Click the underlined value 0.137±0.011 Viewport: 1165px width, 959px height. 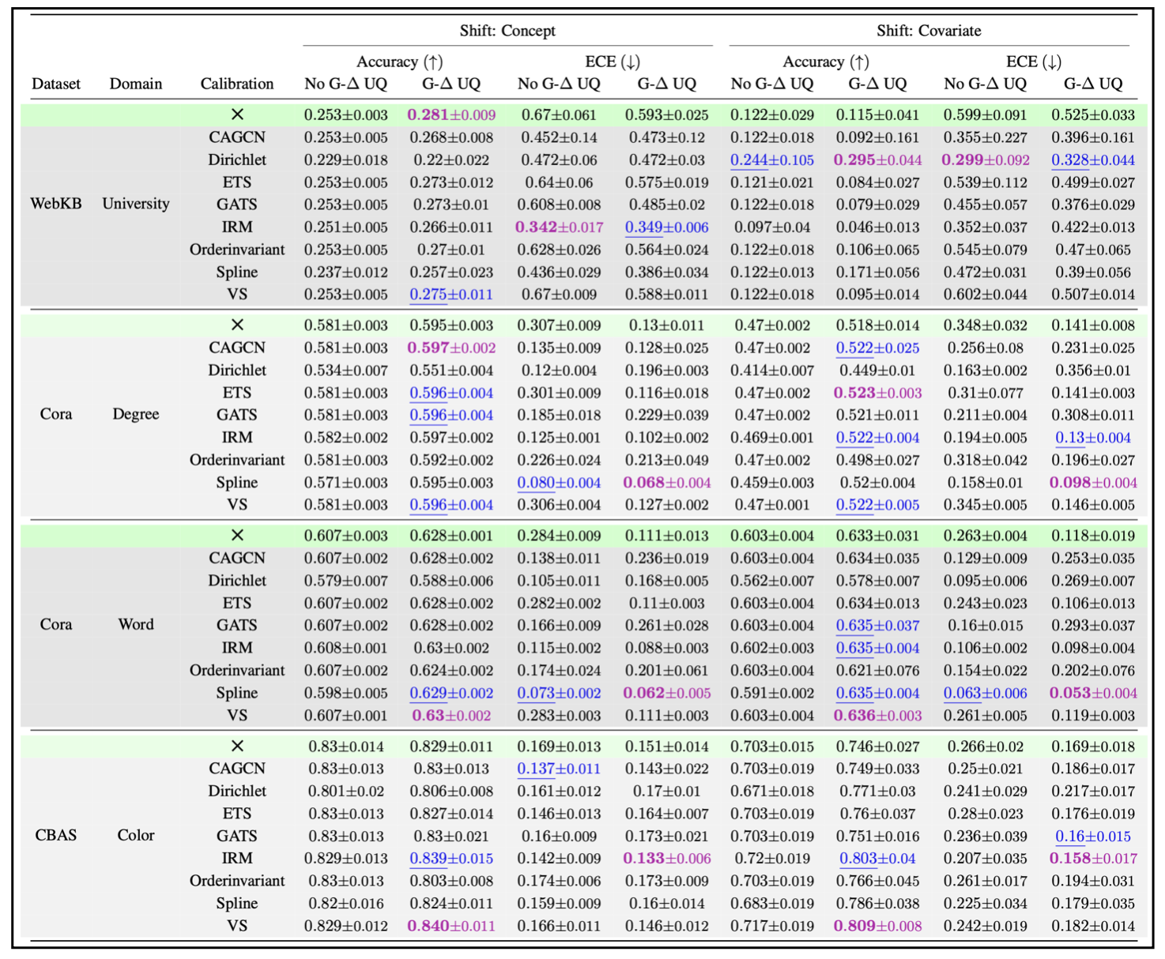coord(560,769)
